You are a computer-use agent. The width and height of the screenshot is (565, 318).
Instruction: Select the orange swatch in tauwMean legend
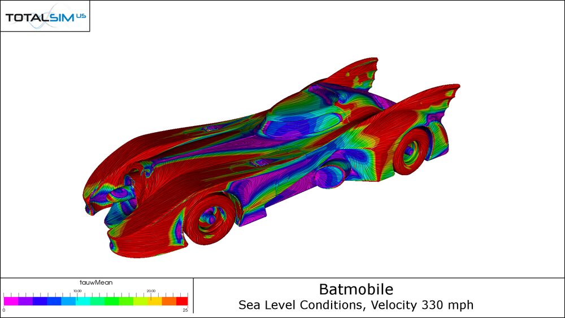[169, 301]
